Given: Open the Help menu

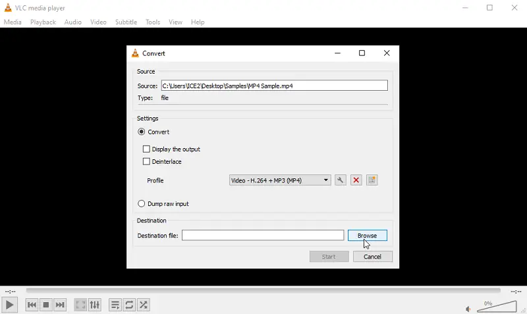Looking at the screenshot, I should click(198, 22).
